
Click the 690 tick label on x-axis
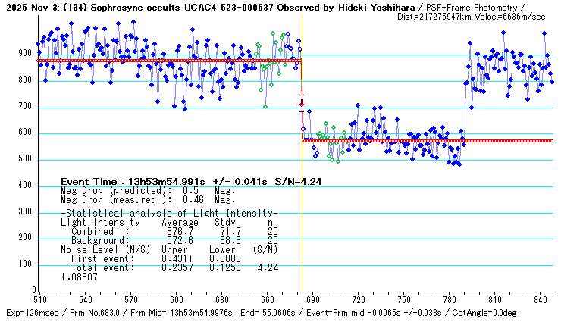(x=312, y=300)
